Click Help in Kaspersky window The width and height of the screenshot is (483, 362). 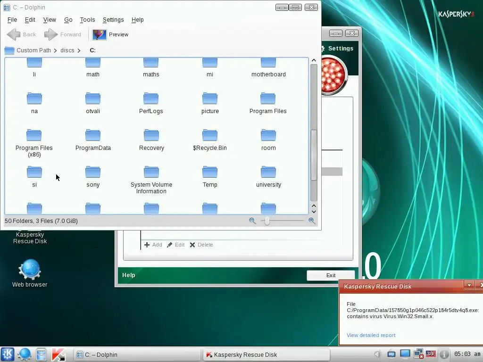[128, 275]
